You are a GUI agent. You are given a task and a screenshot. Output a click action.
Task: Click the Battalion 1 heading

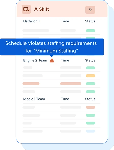31,21
